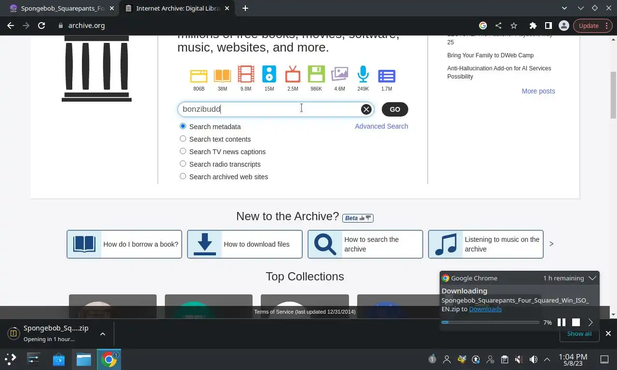617x370 pixels.
Task: Open a new browser tab
Action: 245,8
